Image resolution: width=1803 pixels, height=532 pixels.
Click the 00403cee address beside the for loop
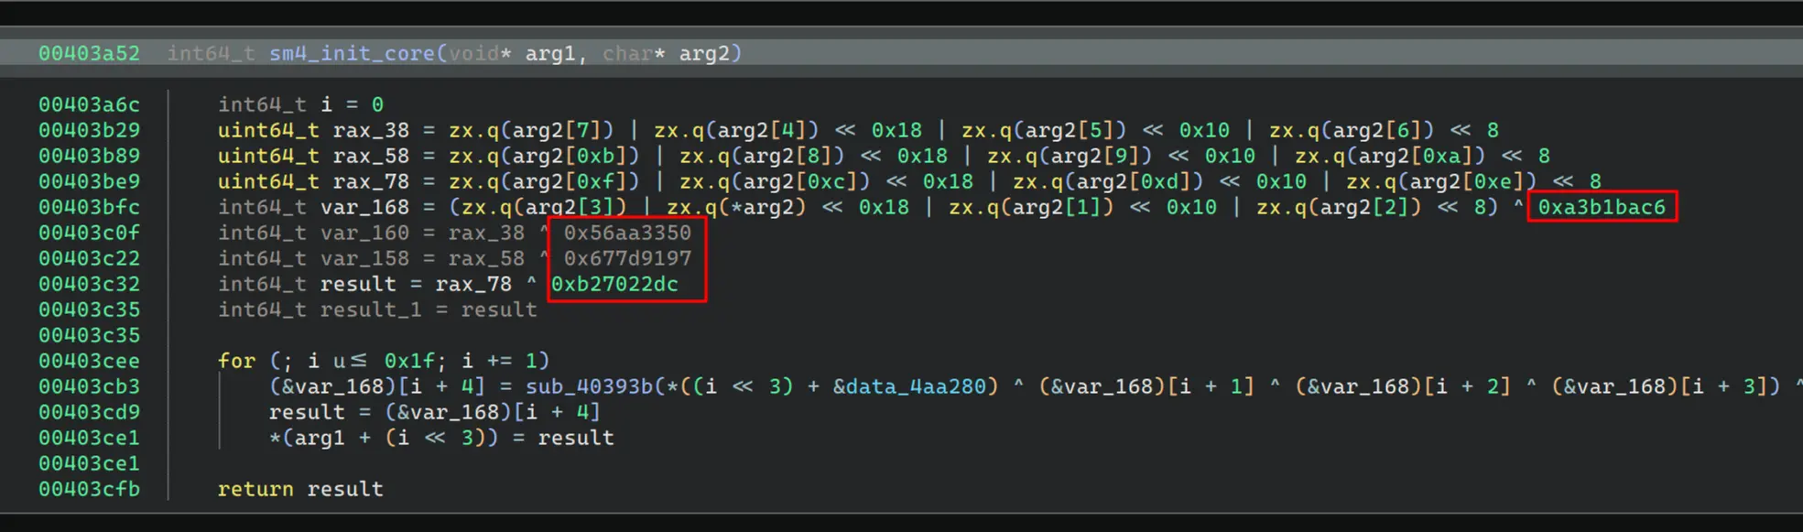click(x=89, y=361)
